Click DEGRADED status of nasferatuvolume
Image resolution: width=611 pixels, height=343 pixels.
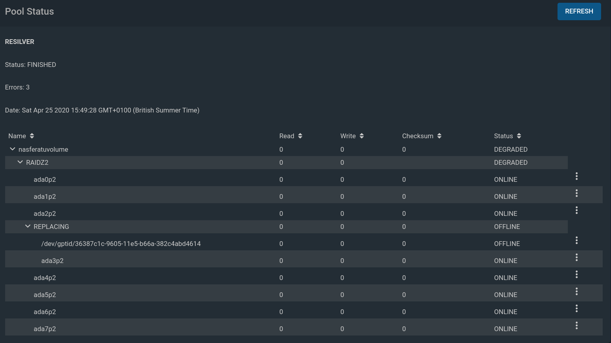click(x=511, y=149)
